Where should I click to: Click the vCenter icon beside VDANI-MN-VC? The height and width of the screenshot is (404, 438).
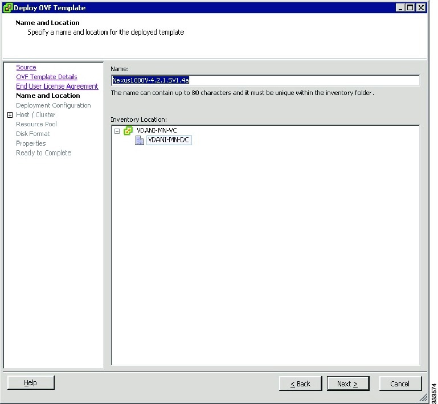coord(128,130)
